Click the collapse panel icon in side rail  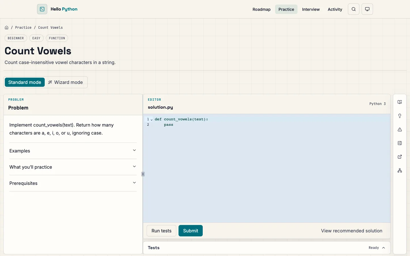400,143
